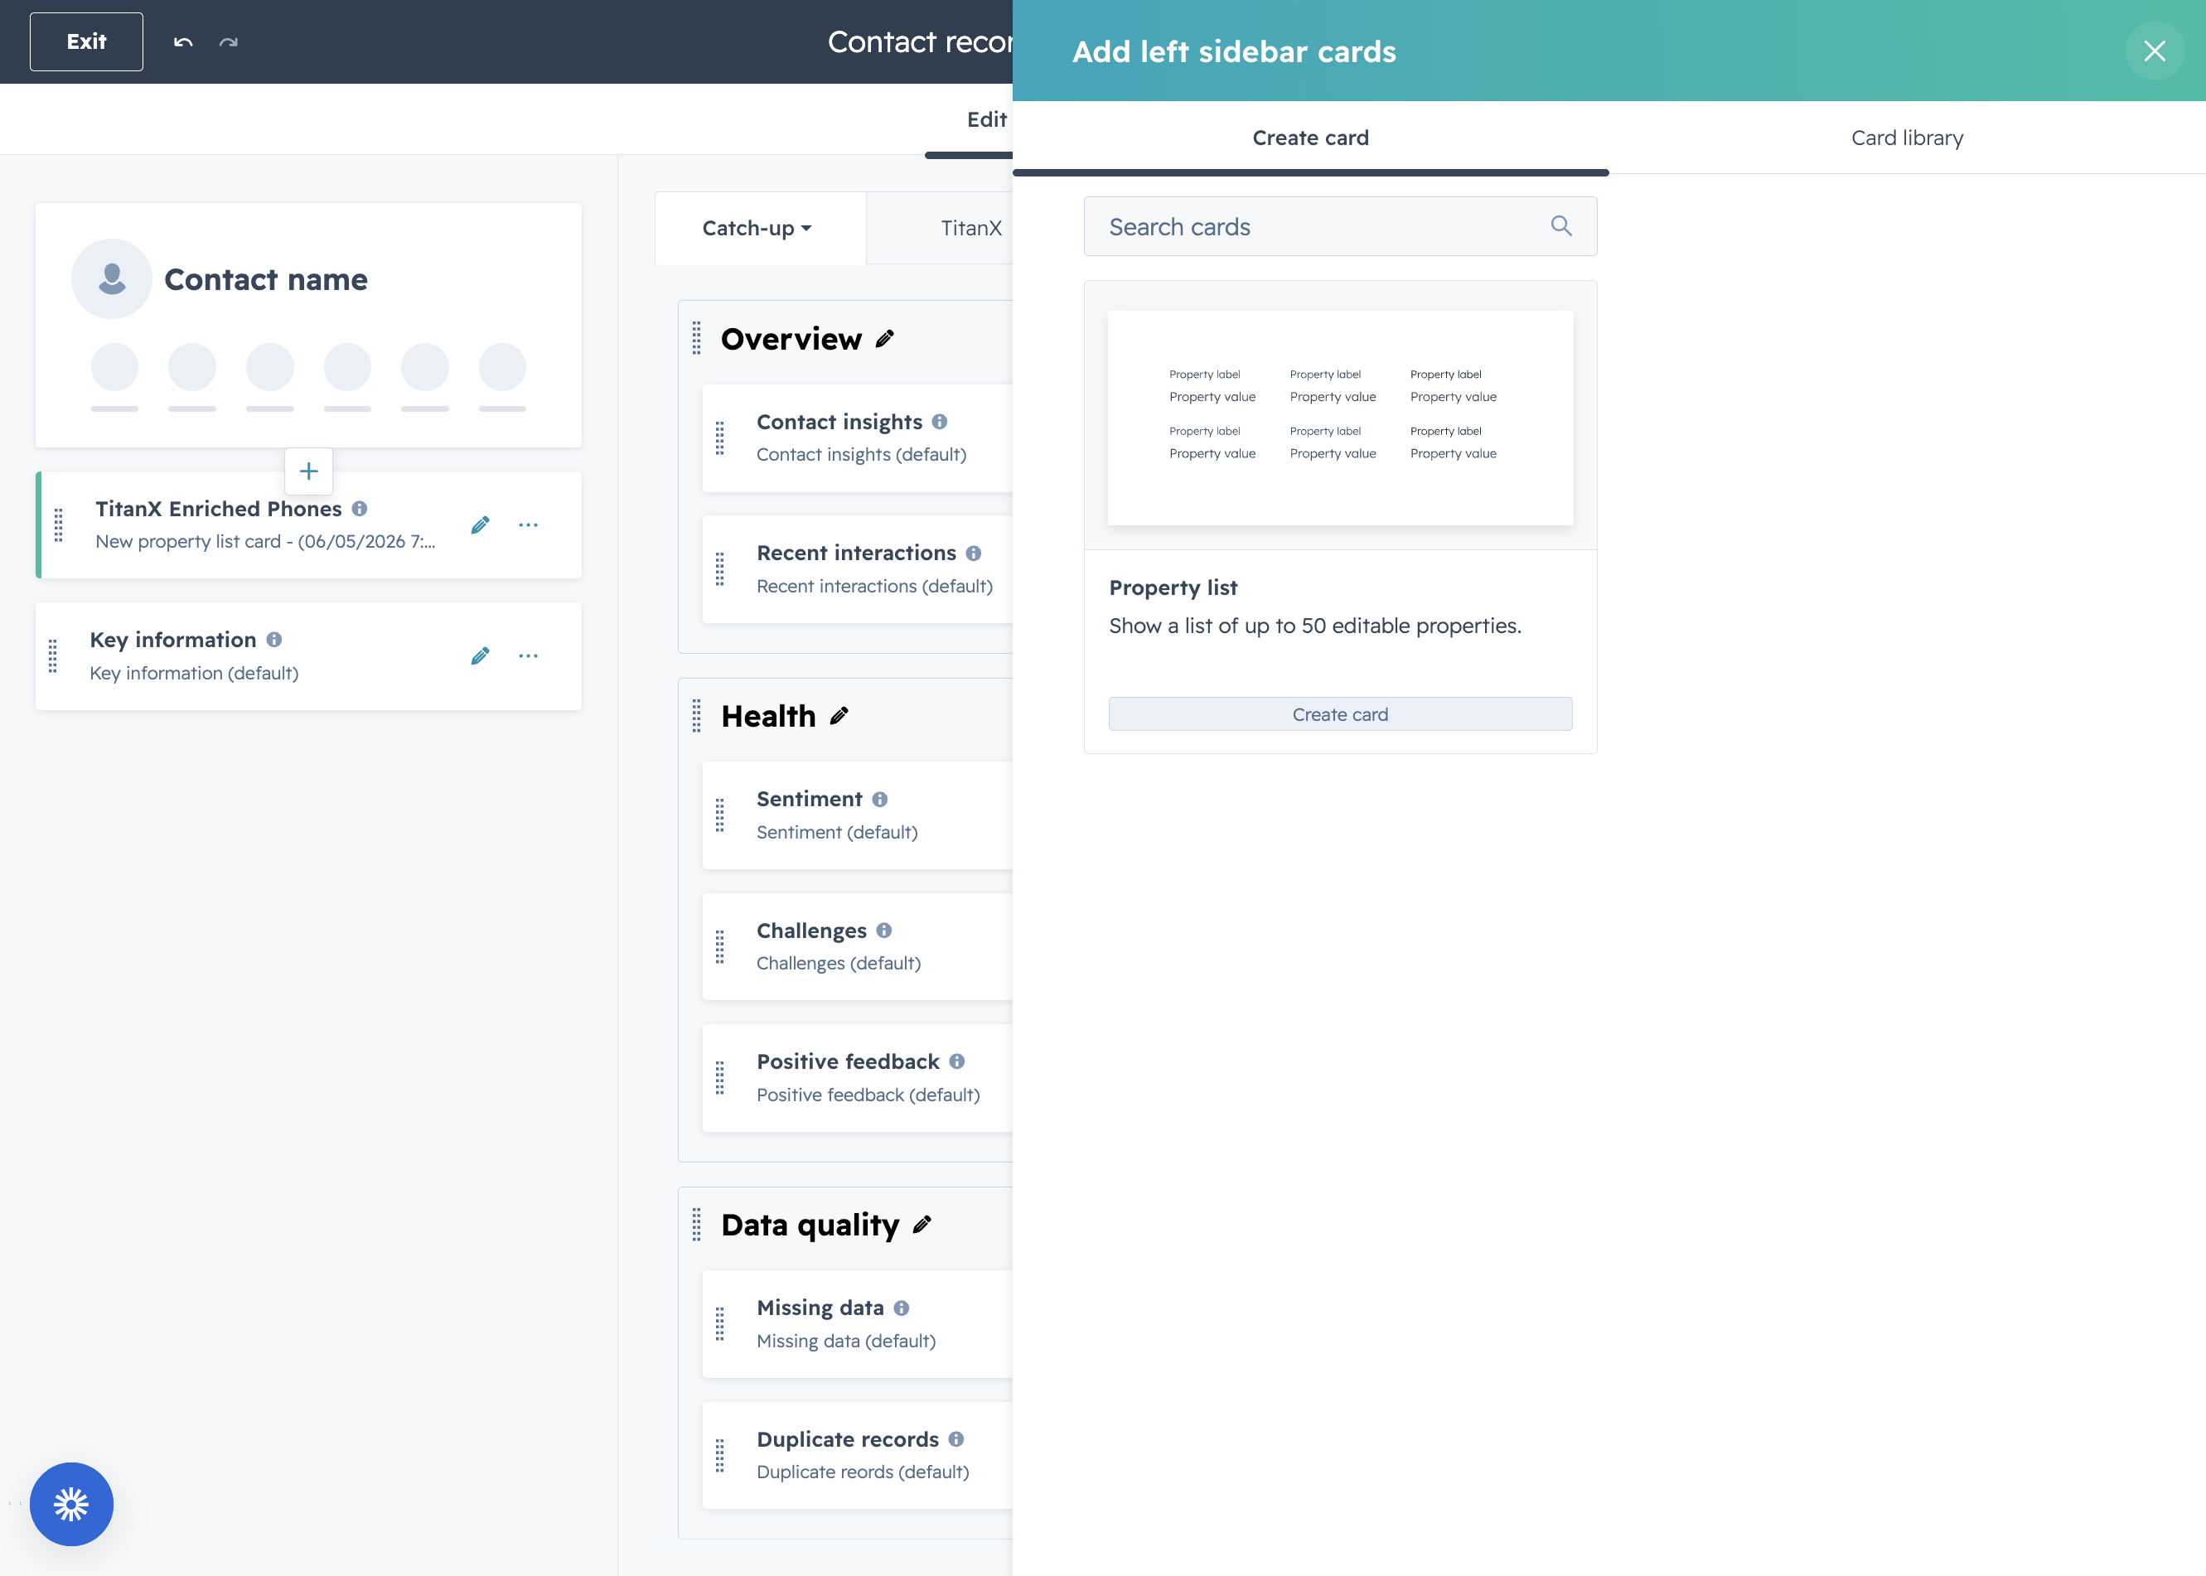Rename the Data quality section pencil icon
Screen dimensions: 2206x1576
point(922,1225)
